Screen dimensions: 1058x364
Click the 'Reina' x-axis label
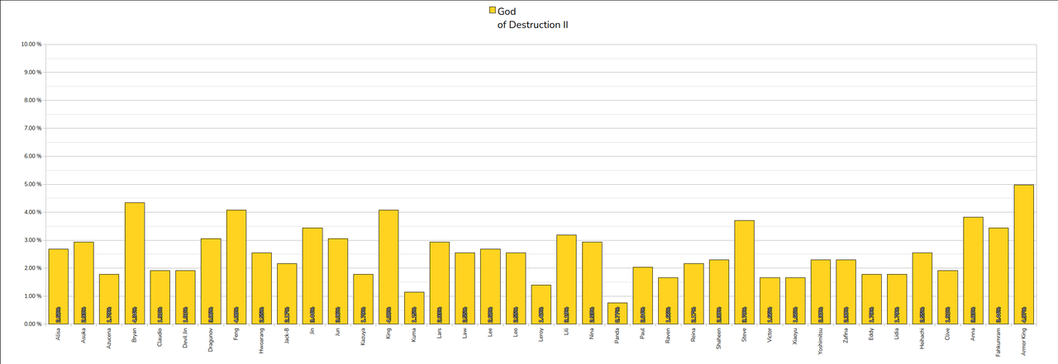click(694, 334)
